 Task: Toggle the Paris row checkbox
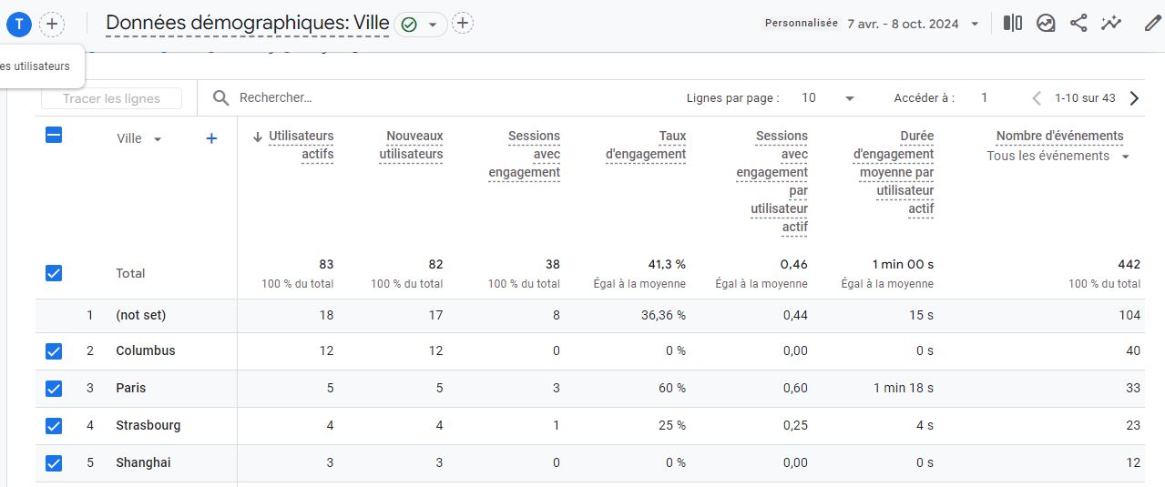point(54,389)
